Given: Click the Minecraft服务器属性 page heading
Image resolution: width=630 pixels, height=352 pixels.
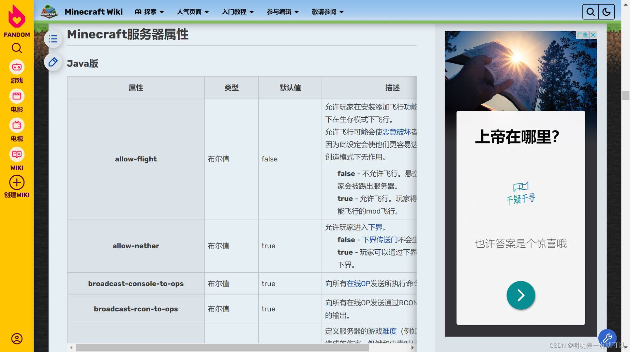Looking at the screenshot, I should [128, 34].
